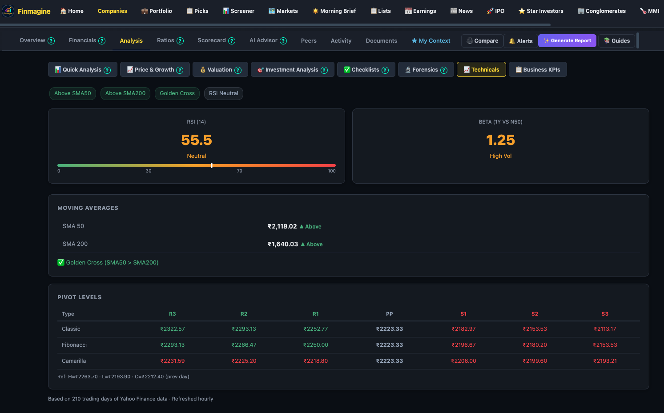Screen dimensions: 664x413
Task: Click the Golden Cross SMA50 > SMA200 checkbox
Action: [61, 262]
